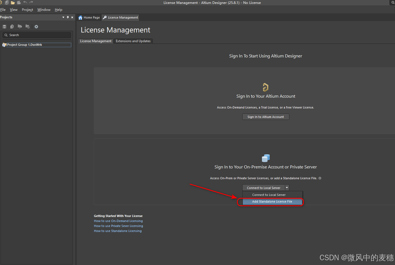The image size is (395, 265).
Task: Switch to the License Management document tab
Action: point(120,17)
